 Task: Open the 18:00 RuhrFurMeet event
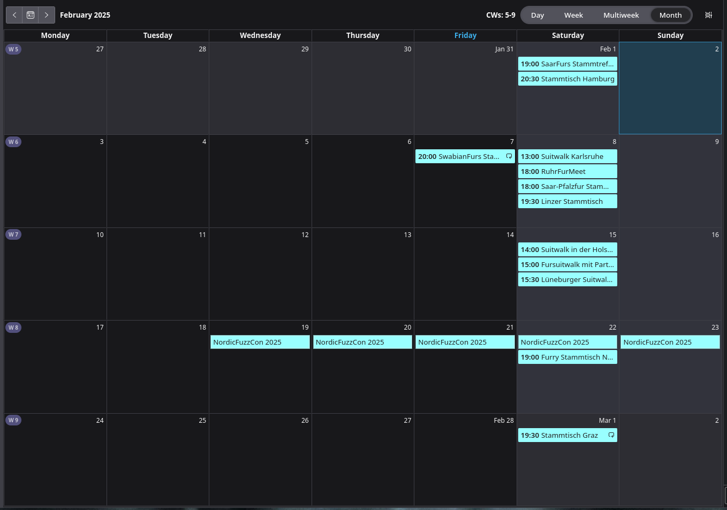(567, 171)
